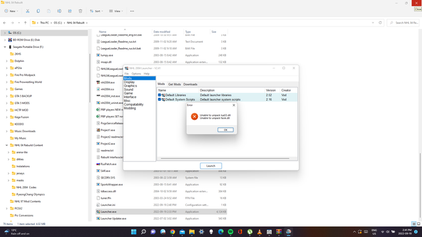Open the View dropdown in Explorer
Viewport: 422px width, 237px height.
[x=116, y=11]
